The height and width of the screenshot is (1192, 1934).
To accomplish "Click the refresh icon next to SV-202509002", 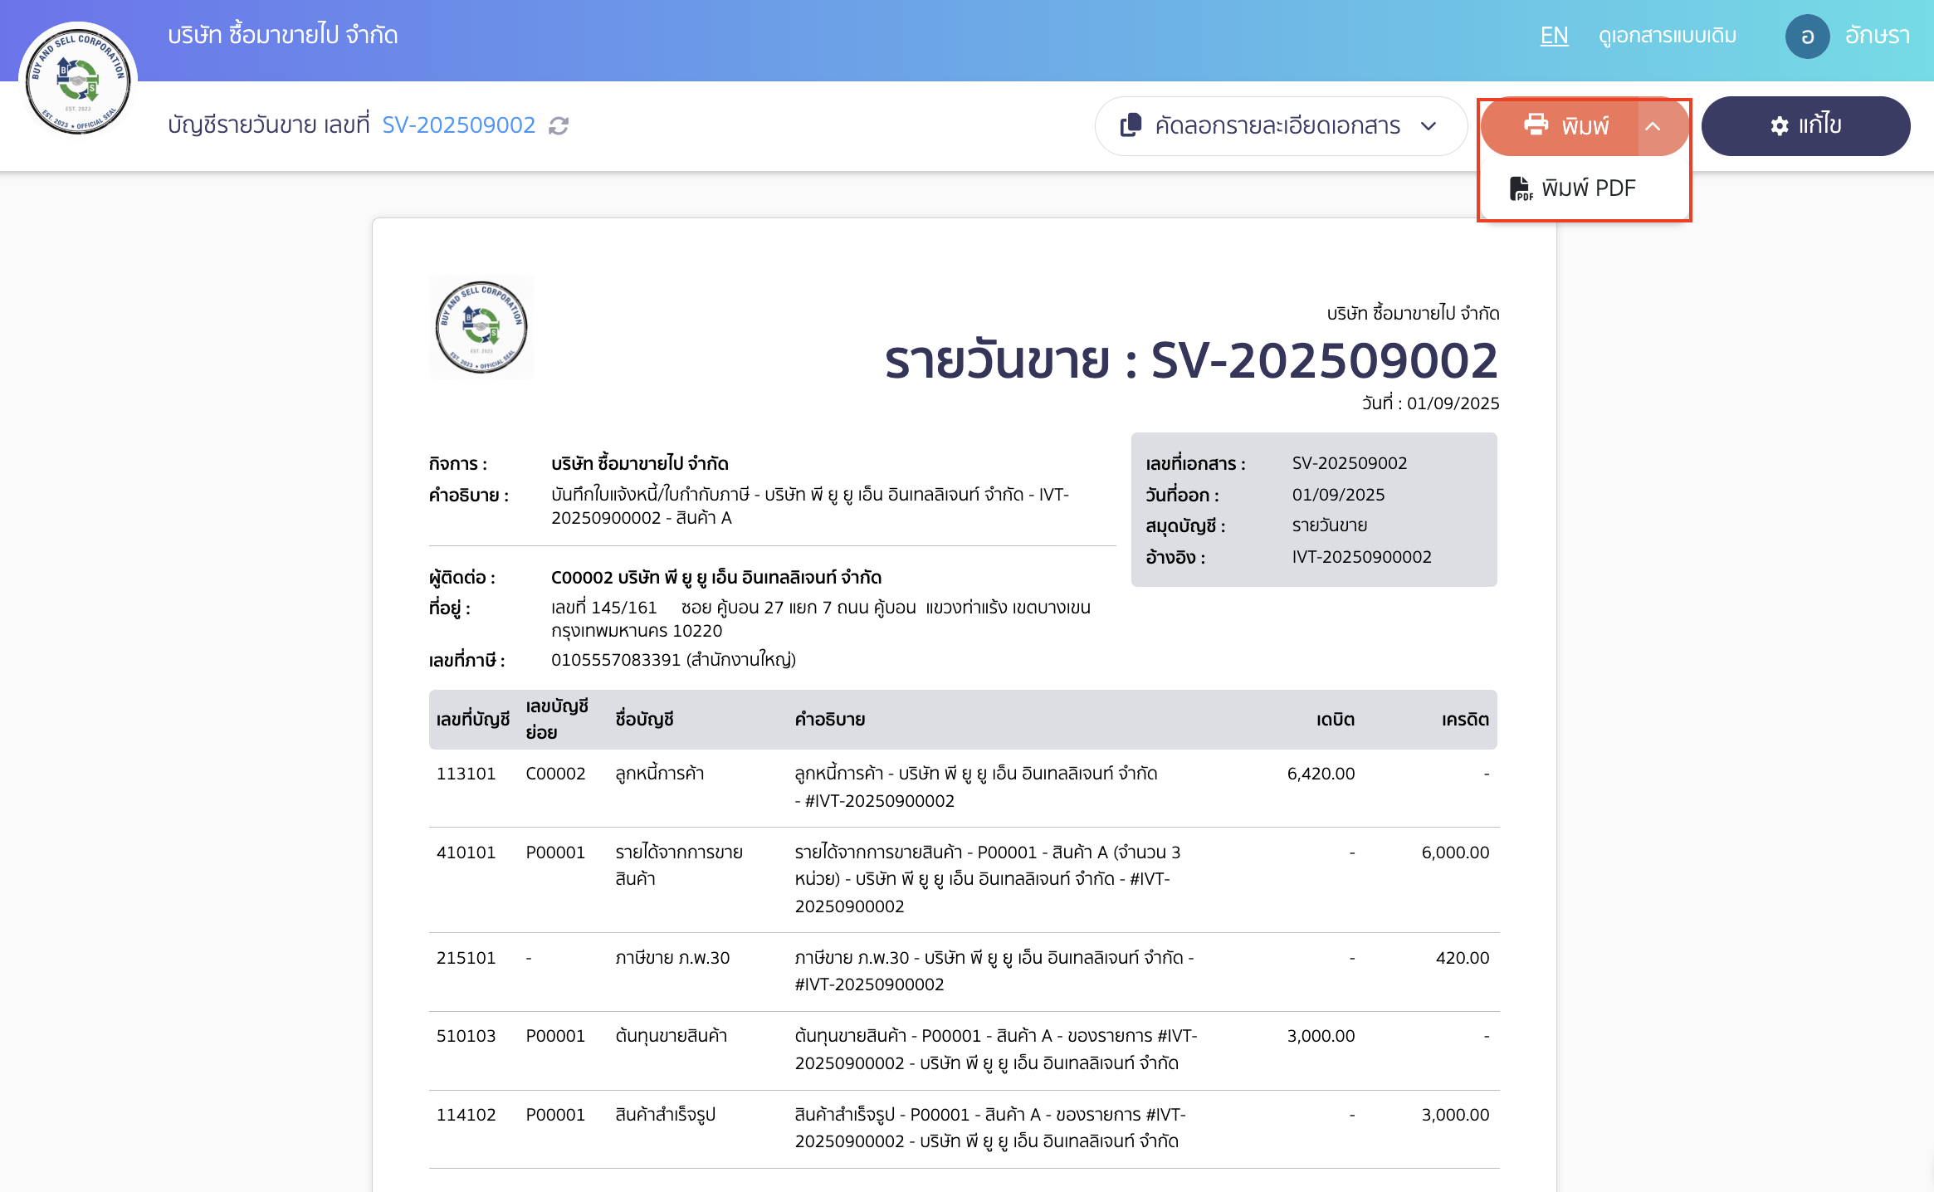I will 558,125.
